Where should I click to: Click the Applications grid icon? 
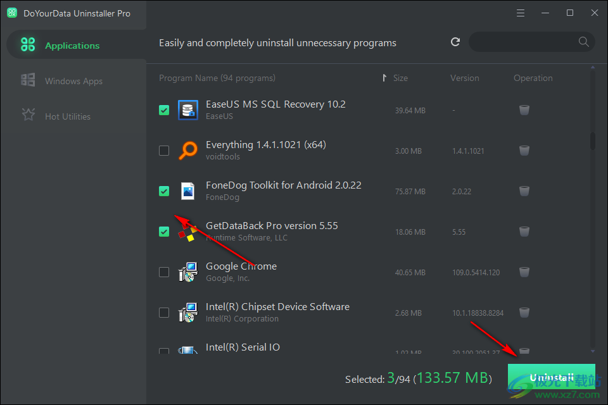click(x=28, y=44)
